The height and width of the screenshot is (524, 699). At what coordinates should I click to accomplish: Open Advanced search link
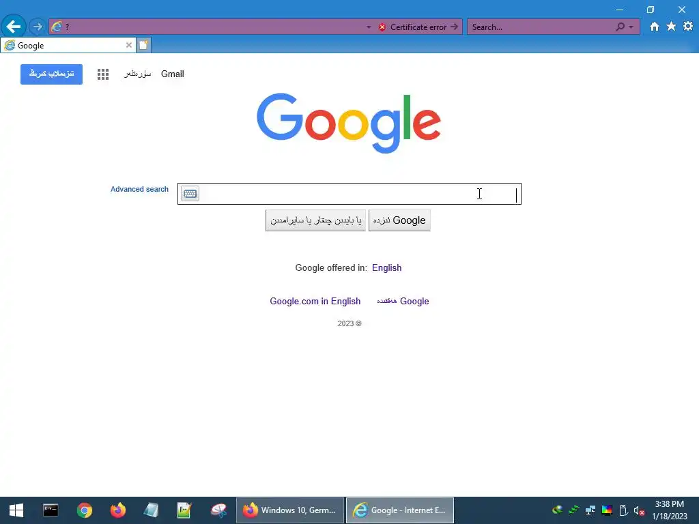point(139,189)
